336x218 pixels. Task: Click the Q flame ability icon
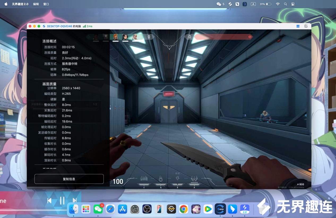(161, 178)
